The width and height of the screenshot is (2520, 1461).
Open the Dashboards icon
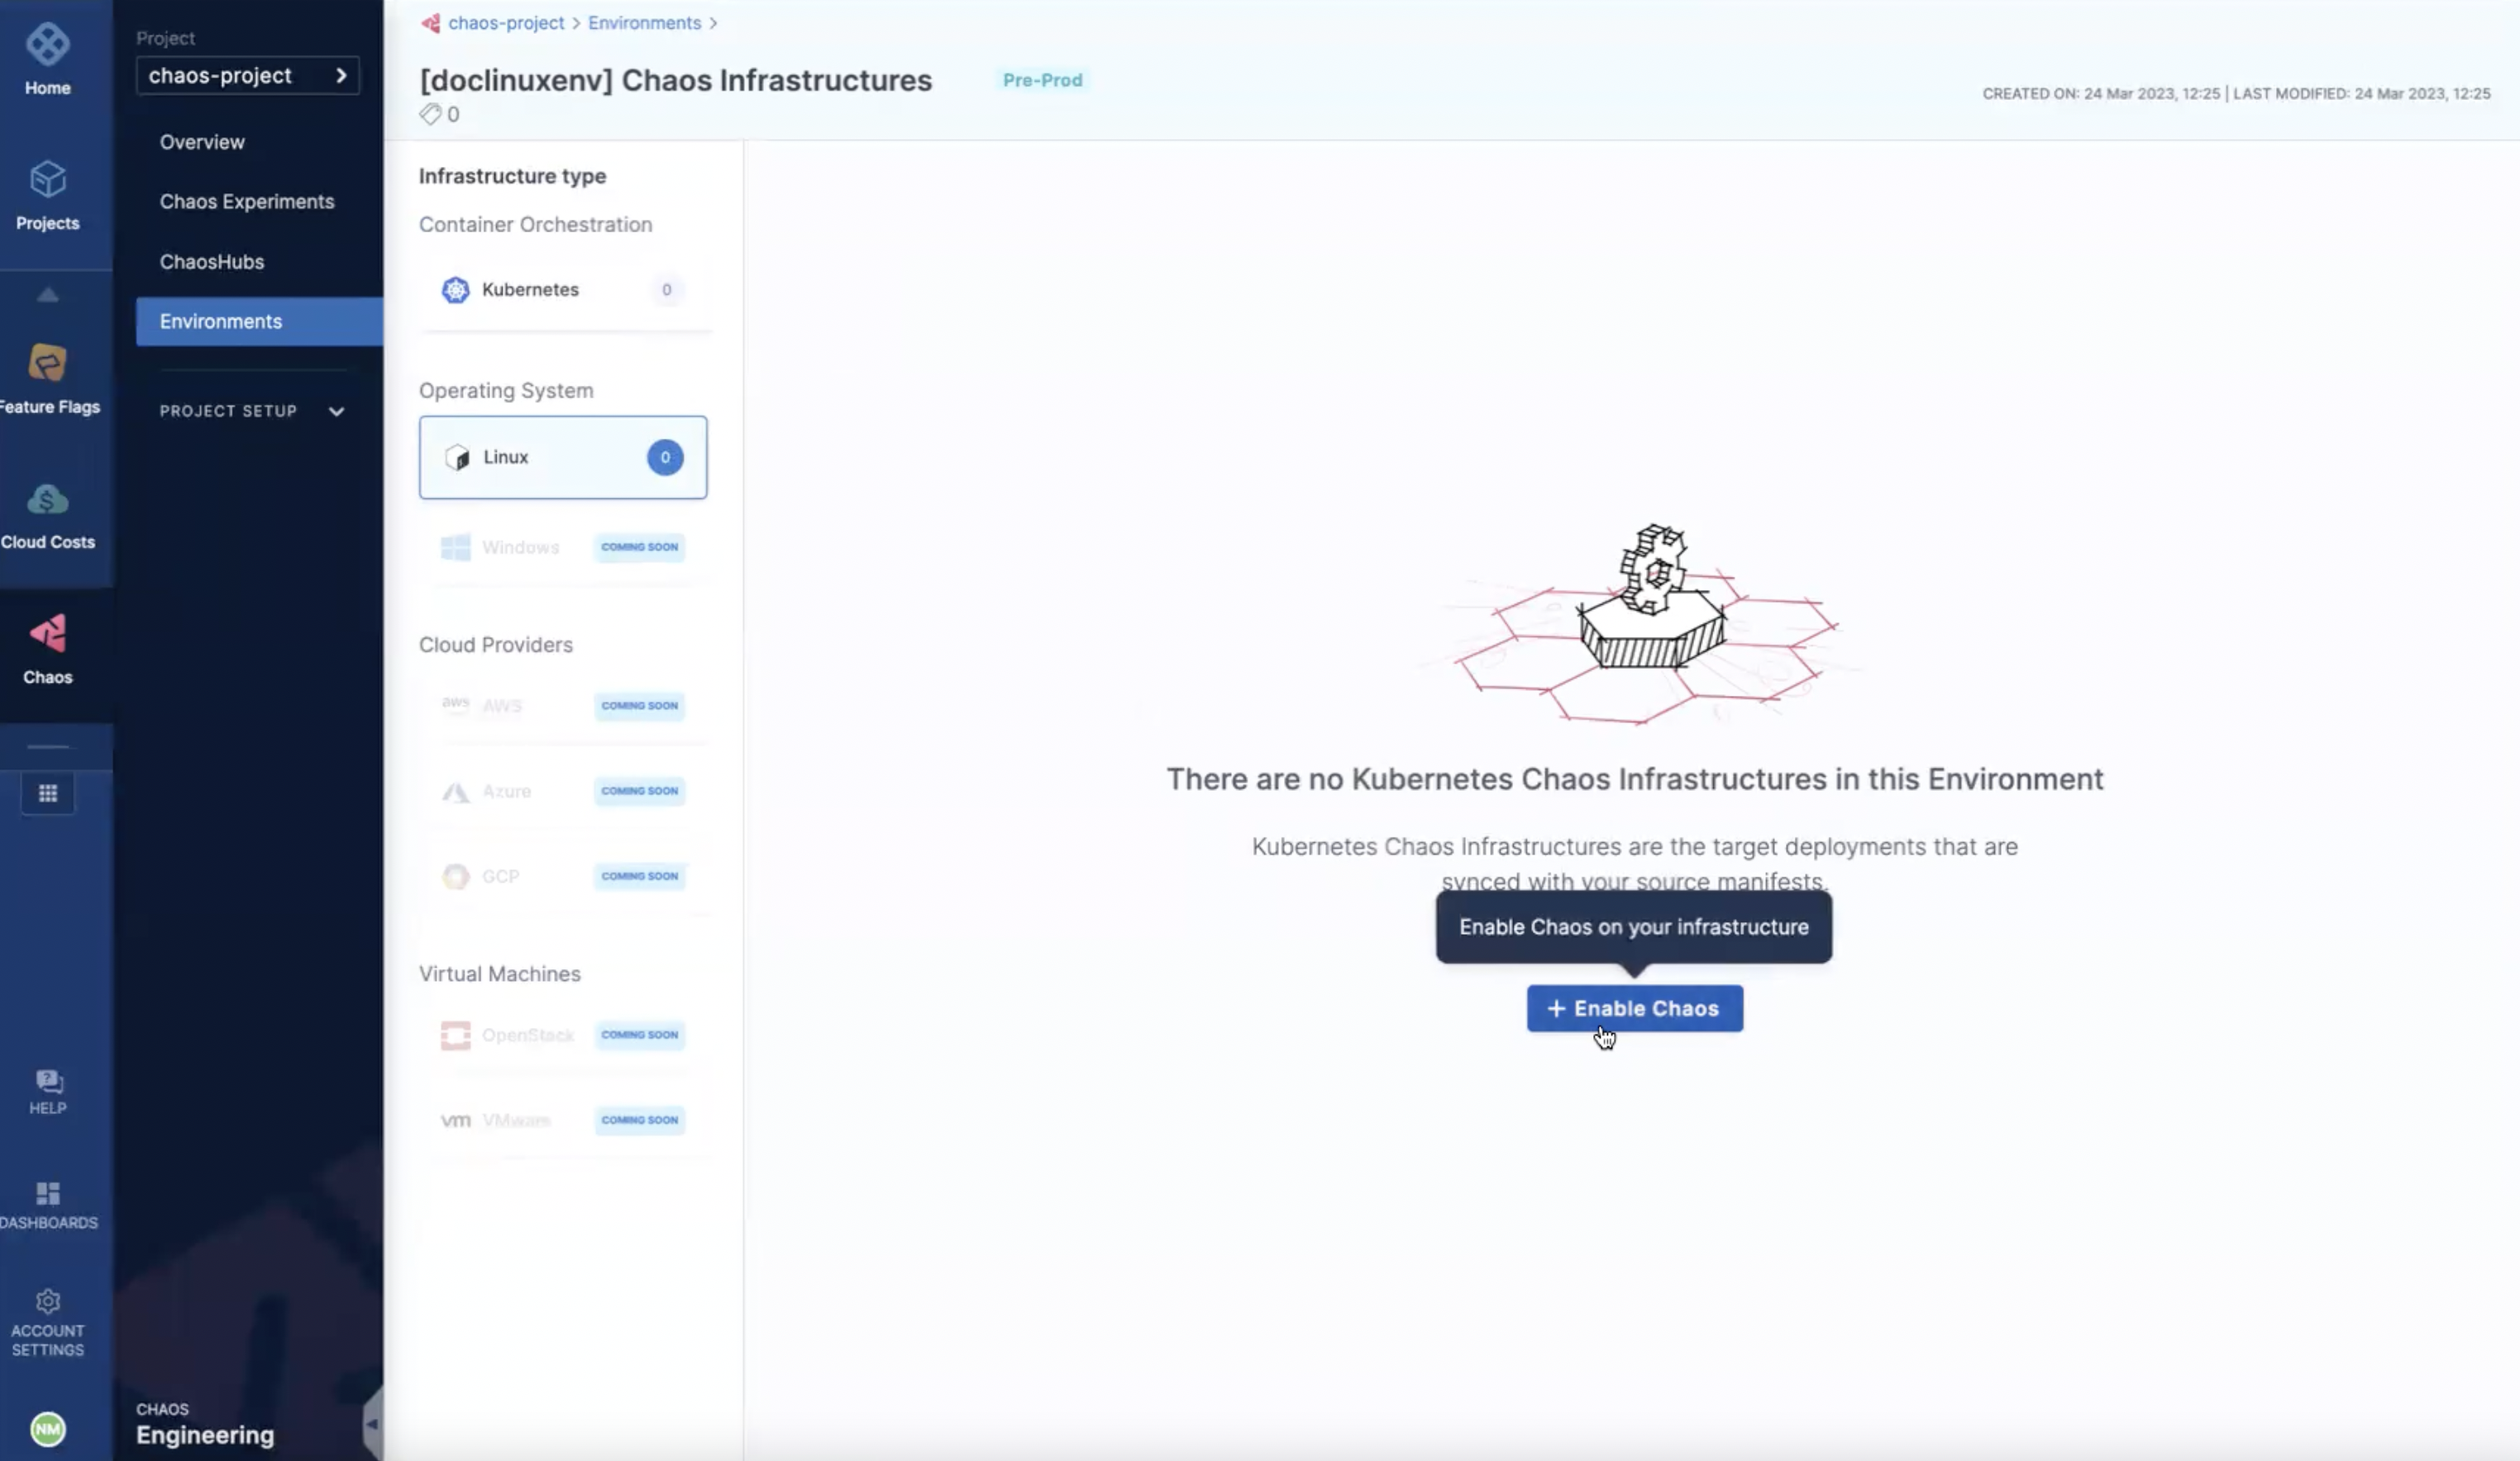click(47, 1195)
